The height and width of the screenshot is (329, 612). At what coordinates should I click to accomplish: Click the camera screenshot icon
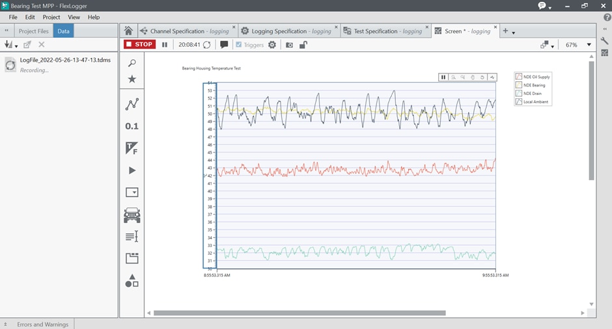(x=289, y=45)
